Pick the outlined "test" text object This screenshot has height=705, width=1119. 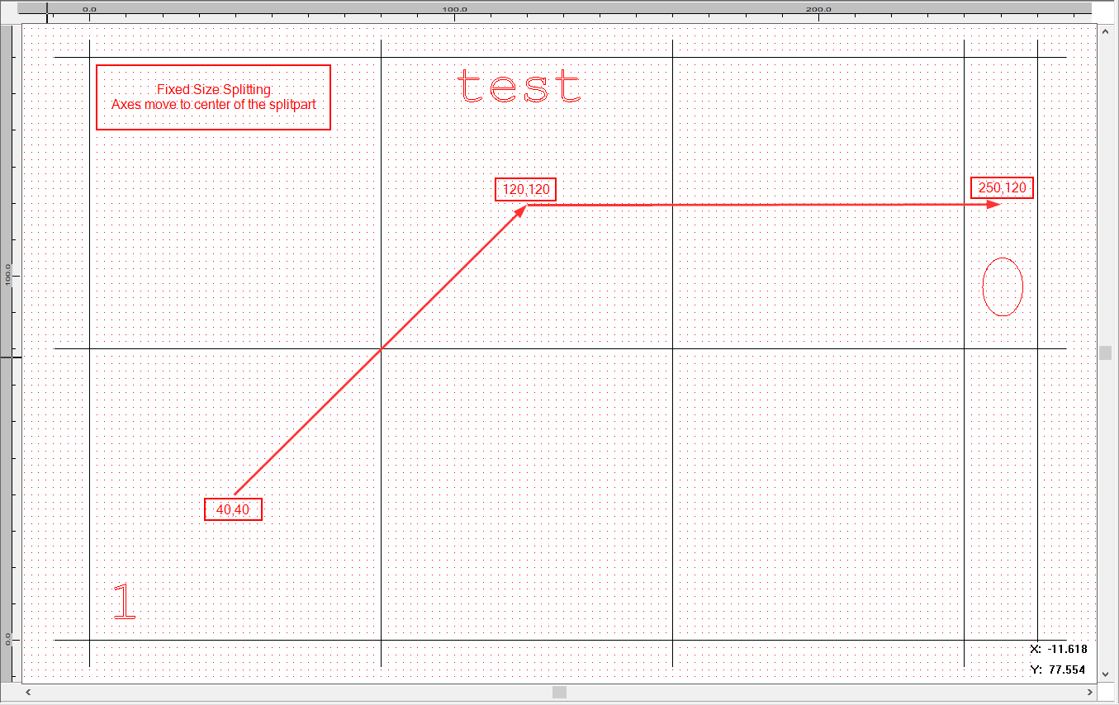(519, 88)
